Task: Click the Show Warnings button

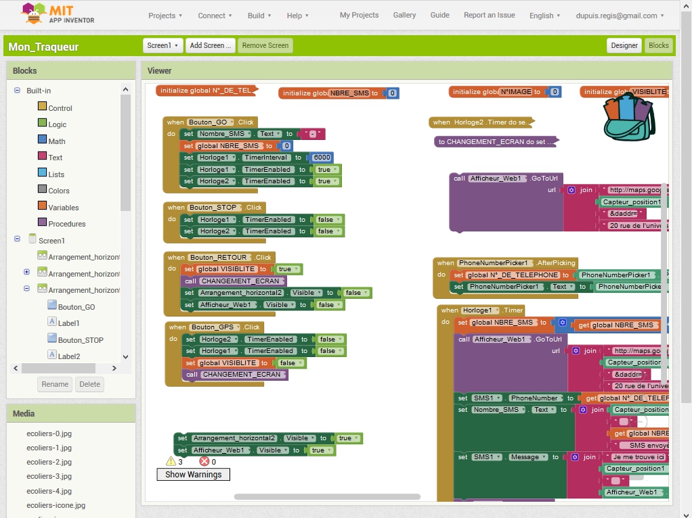Action: (193, 475)
